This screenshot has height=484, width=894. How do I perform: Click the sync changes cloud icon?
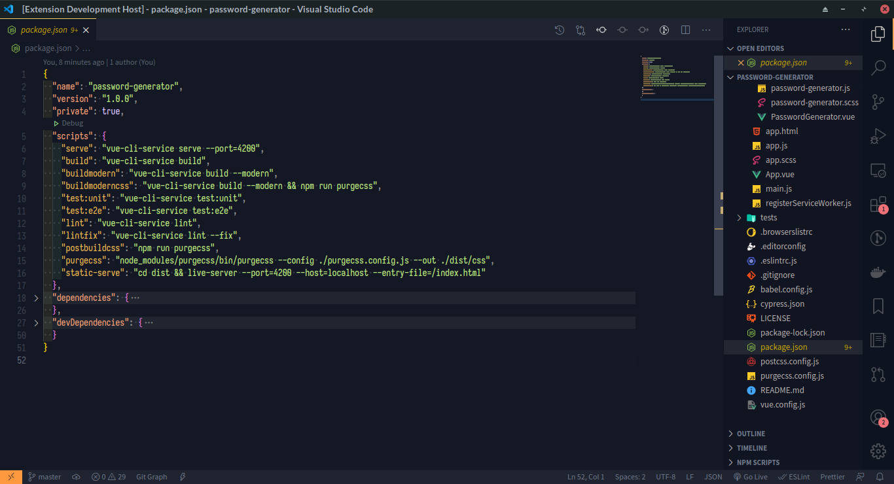coord(76,477)
